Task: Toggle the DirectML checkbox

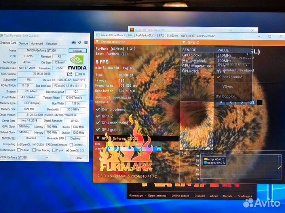Action: click(71, 145)
